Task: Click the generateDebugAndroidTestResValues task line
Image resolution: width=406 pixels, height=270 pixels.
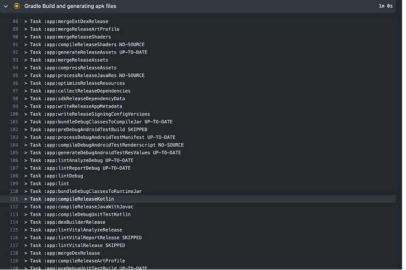Action: (x=103, y=153)
